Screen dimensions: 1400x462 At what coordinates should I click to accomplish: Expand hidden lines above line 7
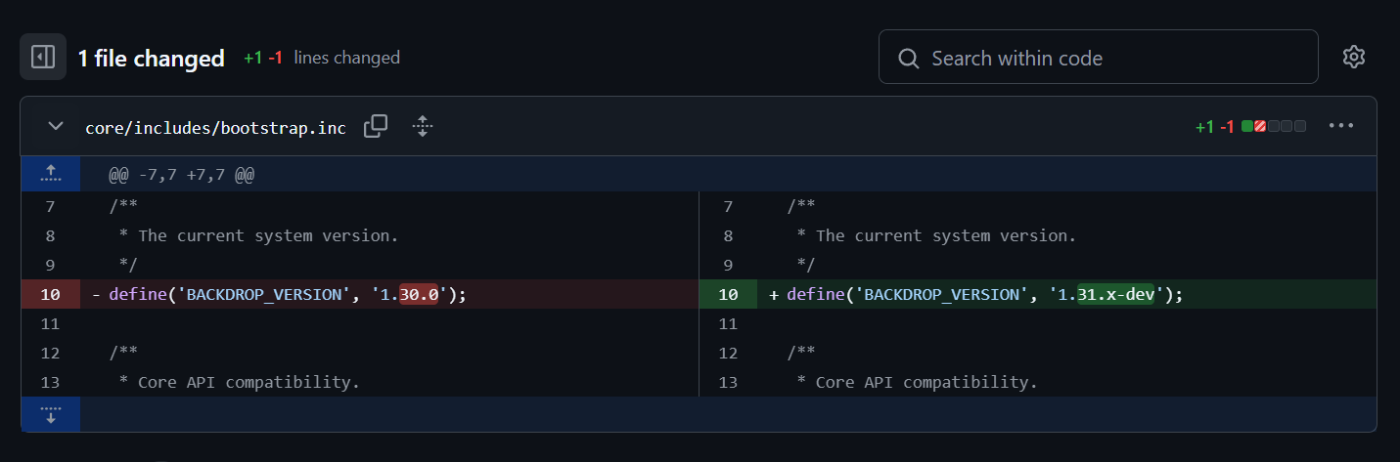(x=51, y=175)
